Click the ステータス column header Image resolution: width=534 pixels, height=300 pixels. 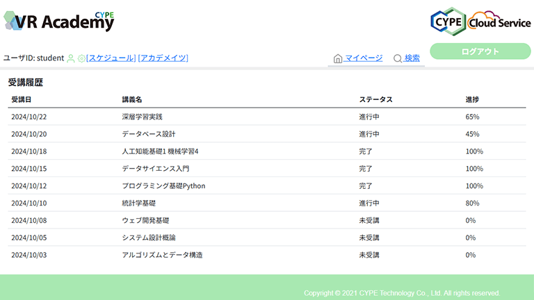click(375, 100)
